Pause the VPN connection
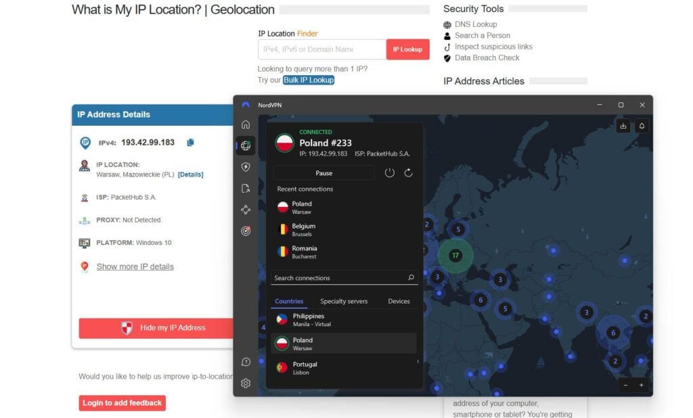 (324, 172)
